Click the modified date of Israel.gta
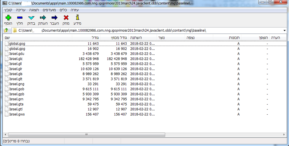 [142, 104]
